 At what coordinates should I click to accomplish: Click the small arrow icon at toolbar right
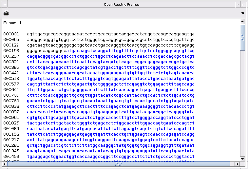pyautogui.click(x=243, y=13)
